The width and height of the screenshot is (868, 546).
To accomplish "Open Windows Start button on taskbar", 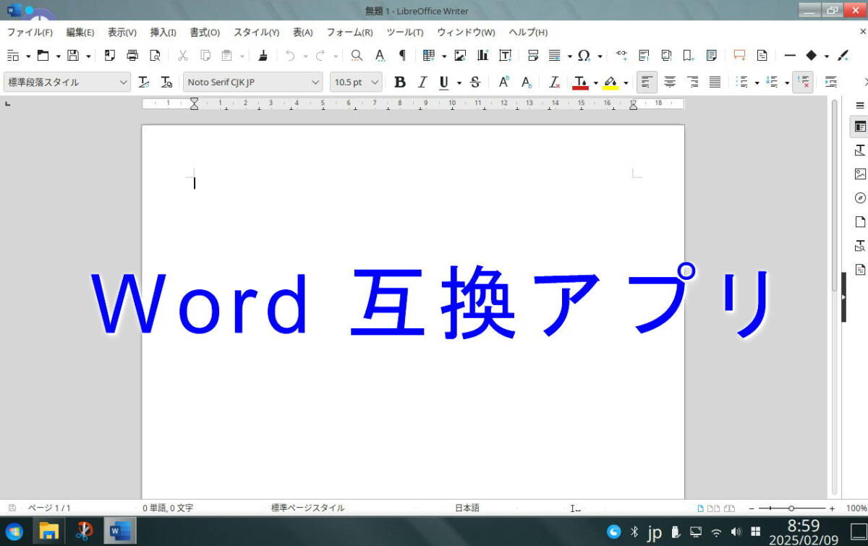I will [14, 532].
